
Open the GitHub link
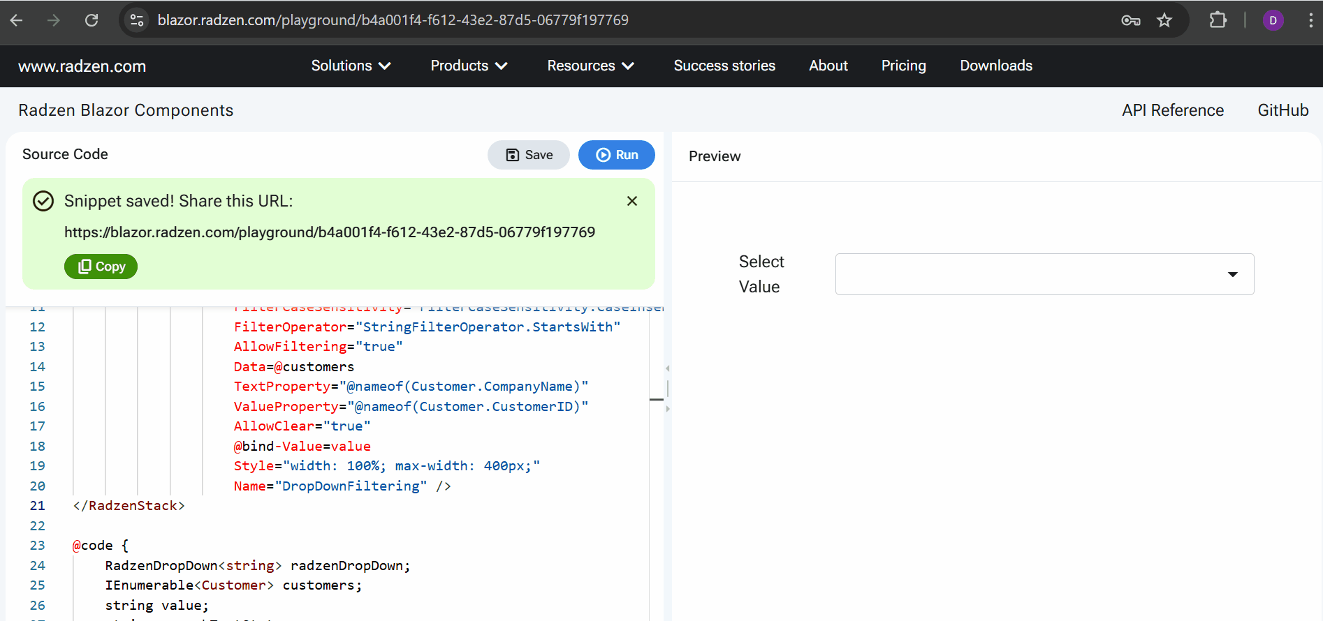pyautogui.click(x=1282, y=110)
